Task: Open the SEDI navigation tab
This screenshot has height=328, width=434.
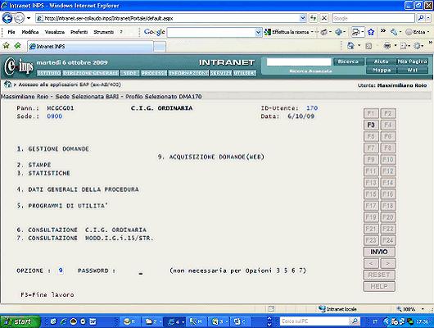Action: (130, 73)
